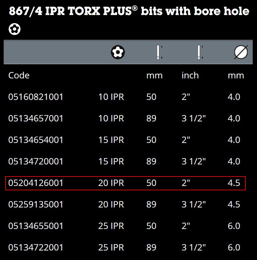Select code 05134722001

36,247
